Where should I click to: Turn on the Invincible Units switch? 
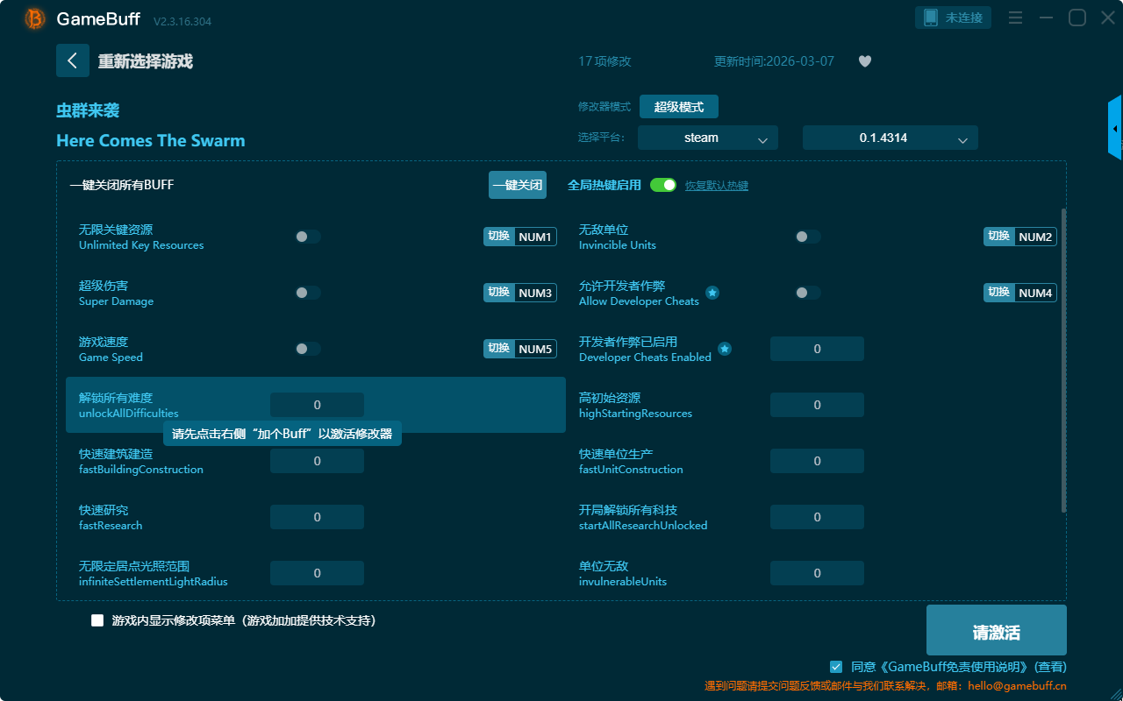click(808, 237)
